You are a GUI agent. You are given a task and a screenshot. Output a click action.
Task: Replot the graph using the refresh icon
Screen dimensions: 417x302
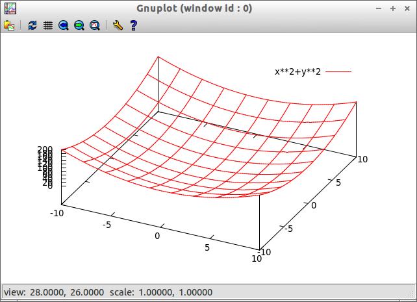(x=32, y=25)
